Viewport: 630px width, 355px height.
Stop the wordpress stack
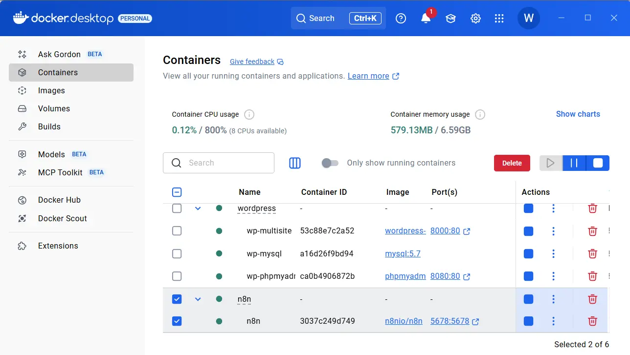[x=528, y=209]
